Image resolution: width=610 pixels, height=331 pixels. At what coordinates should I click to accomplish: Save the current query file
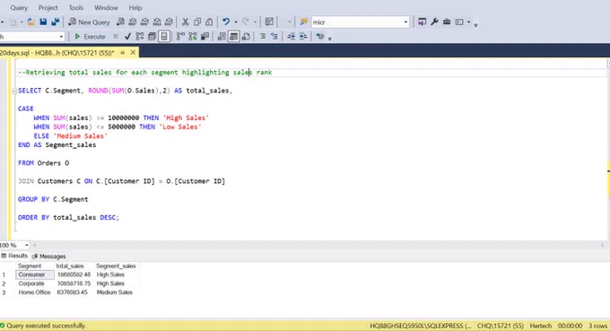point(43,22)
